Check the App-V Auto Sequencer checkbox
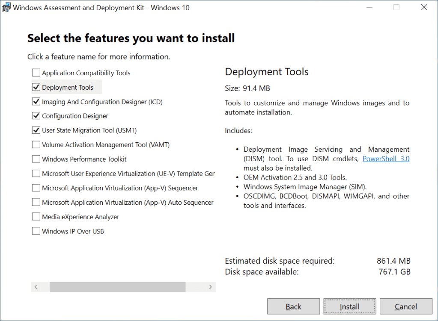 tap(36, 203)
